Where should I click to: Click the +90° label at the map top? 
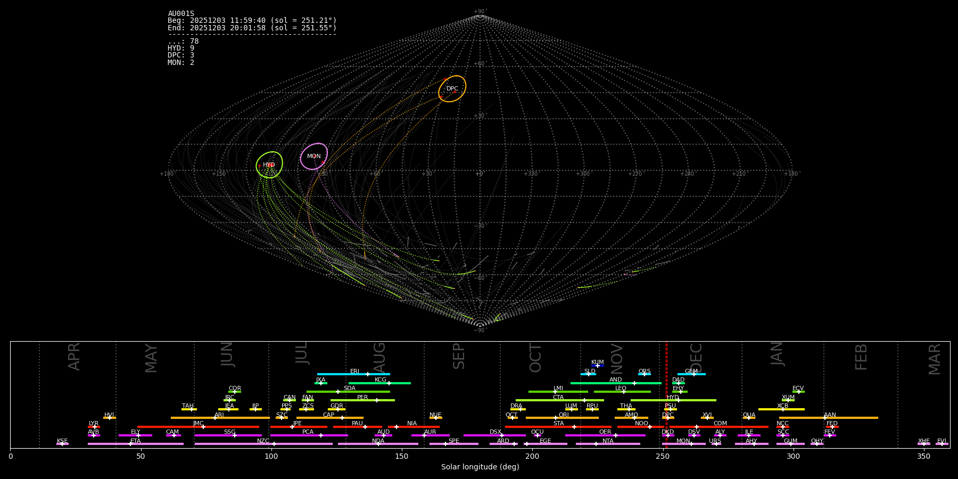coord(480,12)
